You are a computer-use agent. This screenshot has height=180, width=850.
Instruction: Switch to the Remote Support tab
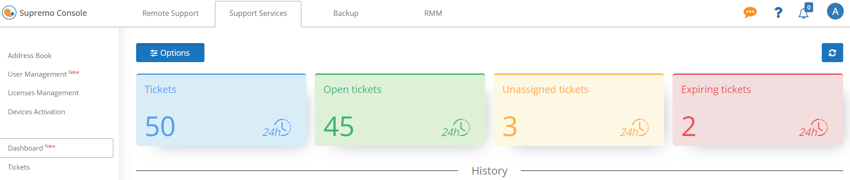click(x=170, y=14)
